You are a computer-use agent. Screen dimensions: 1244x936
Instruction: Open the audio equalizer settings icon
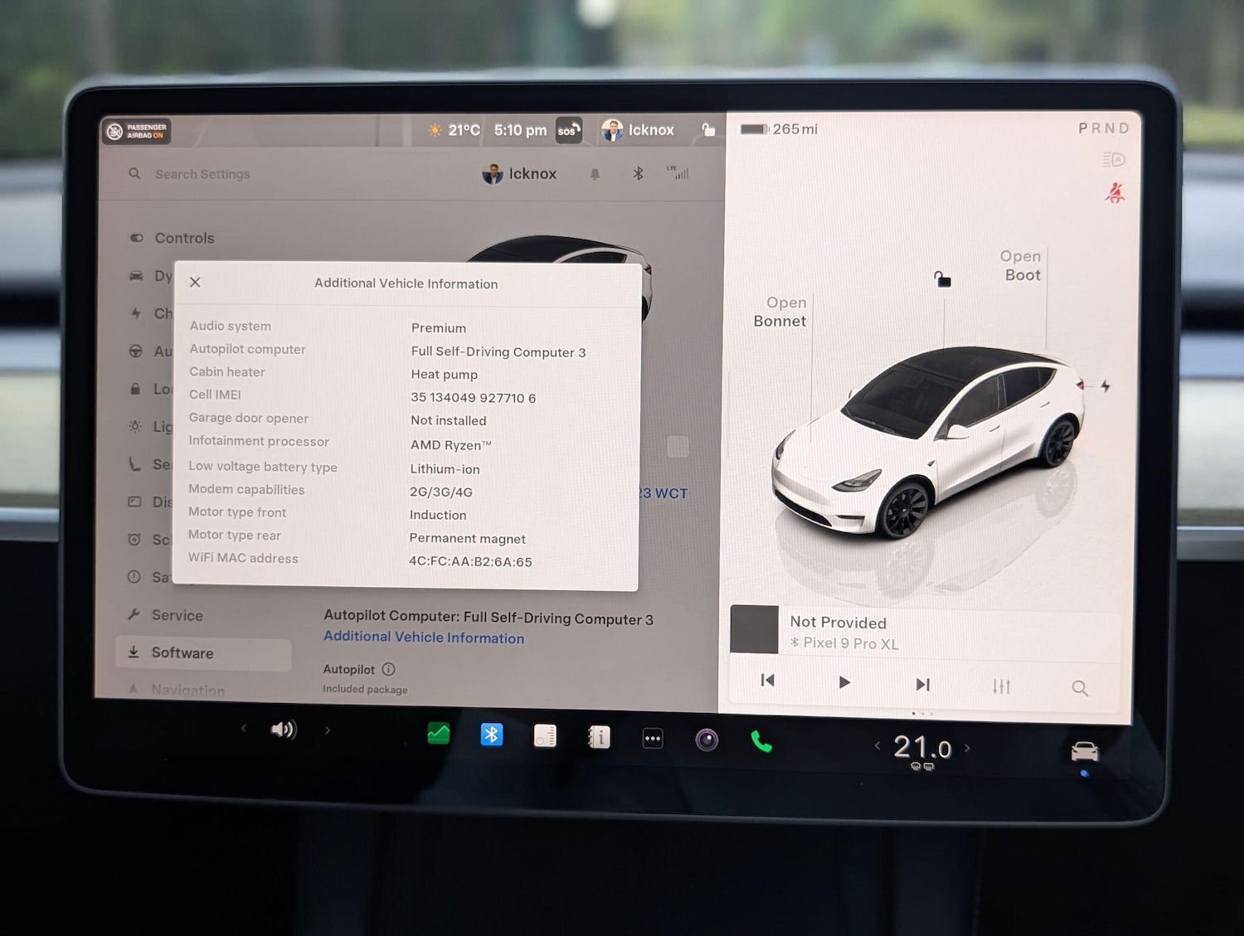click(x=1002, y=686)
